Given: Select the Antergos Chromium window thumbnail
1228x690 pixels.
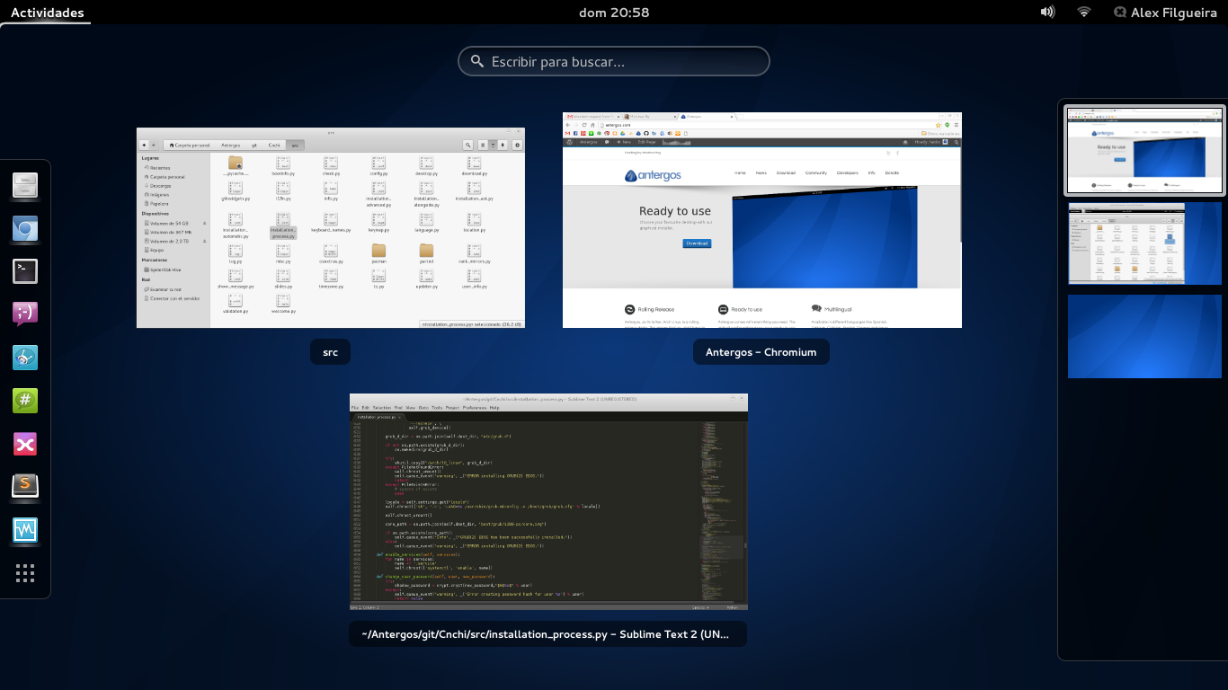Looking at the screenshot, I should point(762,220).
